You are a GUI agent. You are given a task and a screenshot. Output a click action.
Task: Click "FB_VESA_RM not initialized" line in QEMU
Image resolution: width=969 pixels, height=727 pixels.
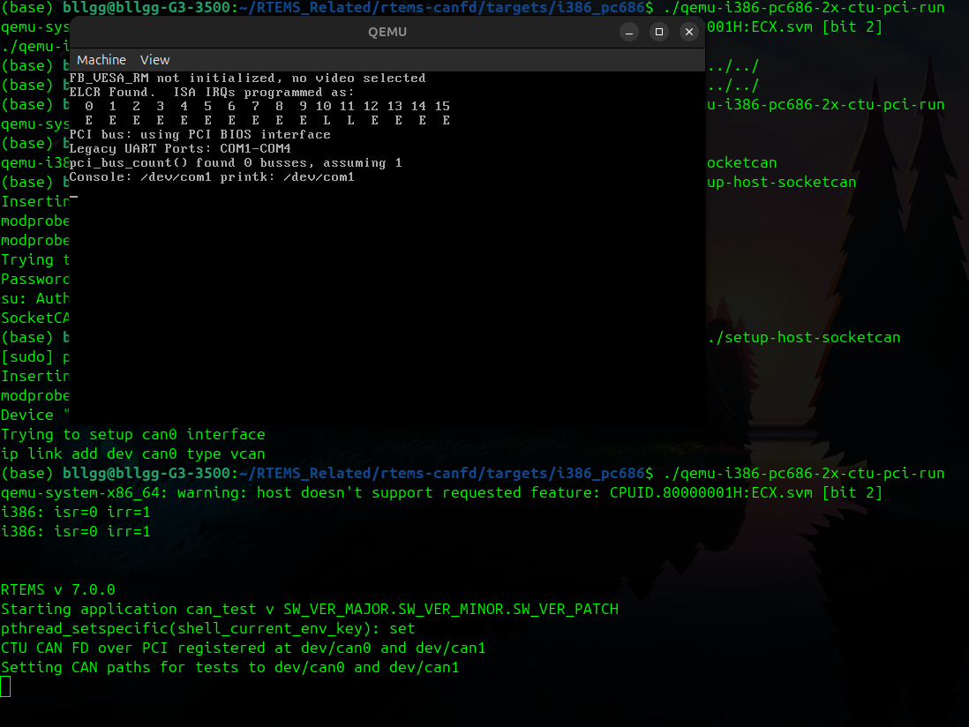247,79
